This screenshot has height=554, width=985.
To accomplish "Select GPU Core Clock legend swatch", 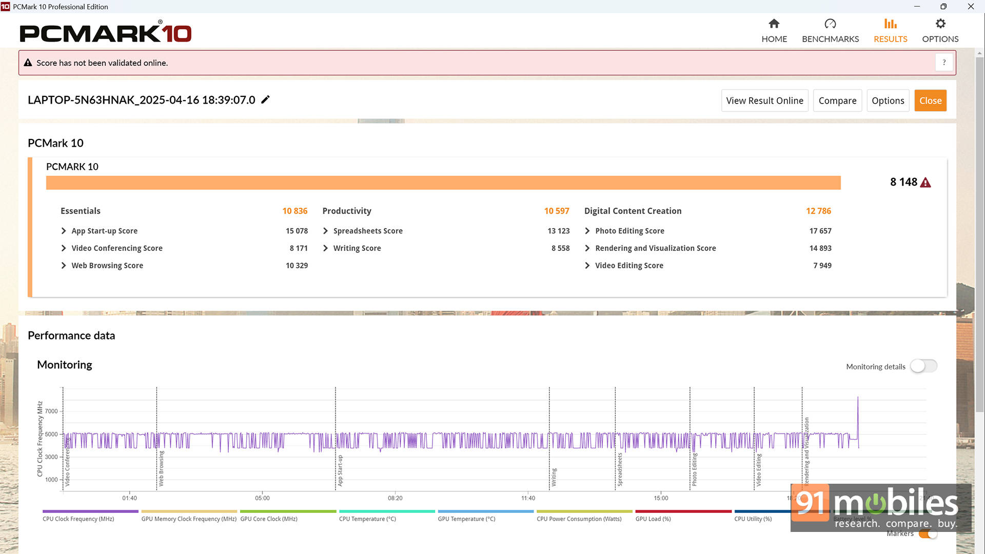I will click(288, 511).
